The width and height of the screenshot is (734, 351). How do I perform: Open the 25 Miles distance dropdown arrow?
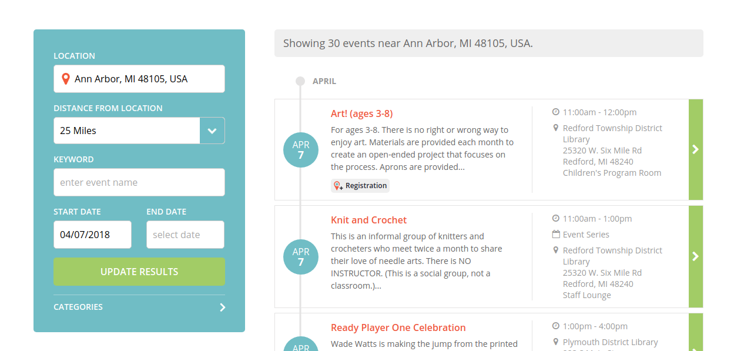(x=212, y=131)
